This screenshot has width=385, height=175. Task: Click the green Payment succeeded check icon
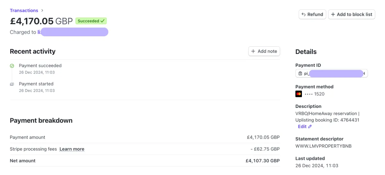click(12, 66)
